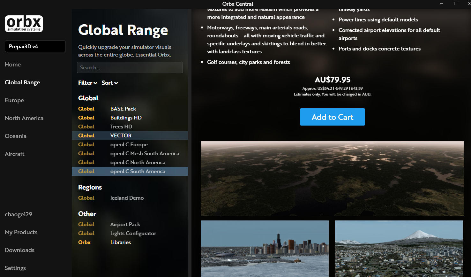The height and width of the screenshot is (277, 471).
Task: Select openLC Europe in the list
Action: click(x=130, y=144)
